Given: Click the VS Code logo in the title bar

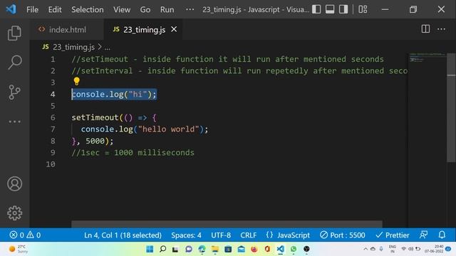Looking at the screenshot, I should (11, 9).
